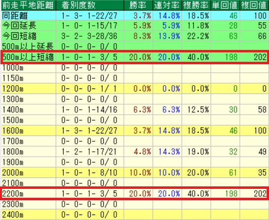
Task: Click 単回値 198 in 500m以上短縮 row
Action: click(x=231, y=57)
